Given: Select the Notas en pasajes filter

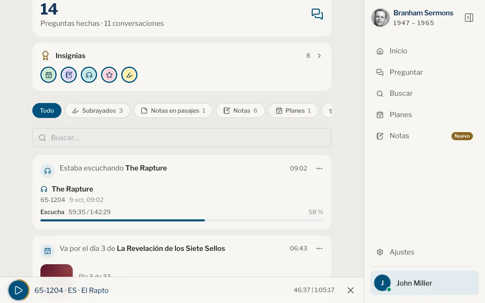Looking at the screenshot, I should coord(173,111).
